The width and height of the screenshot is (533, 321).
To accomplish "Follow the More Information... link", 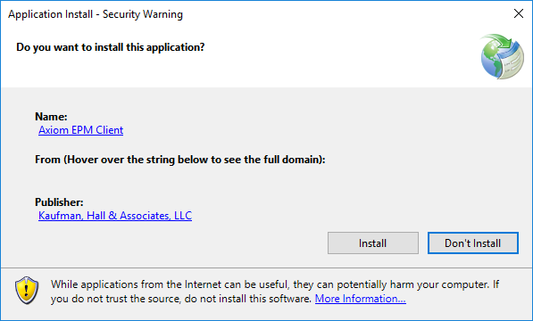I will 361,299.
